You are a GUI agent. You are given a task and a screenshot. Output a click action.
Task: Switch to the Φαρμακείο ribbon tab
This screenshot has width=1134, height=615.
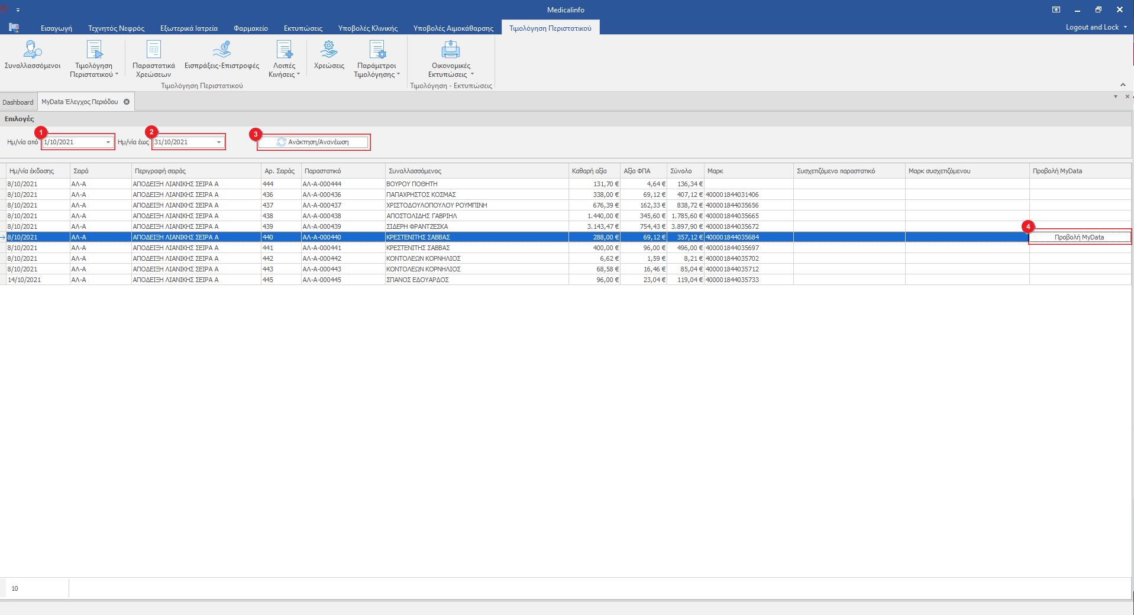[250, 28]
